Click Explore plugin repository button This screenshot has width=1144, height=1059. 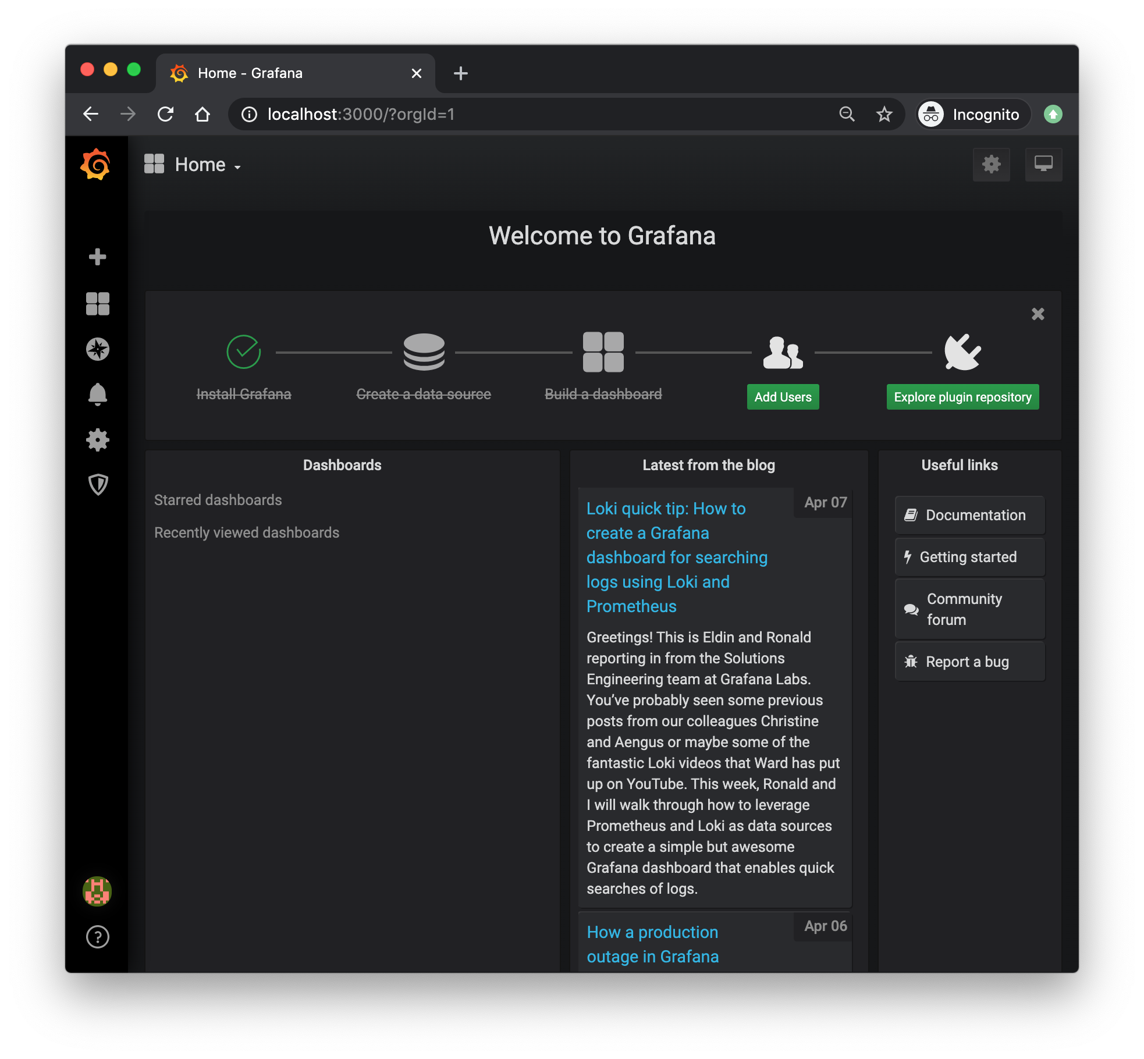962,397
